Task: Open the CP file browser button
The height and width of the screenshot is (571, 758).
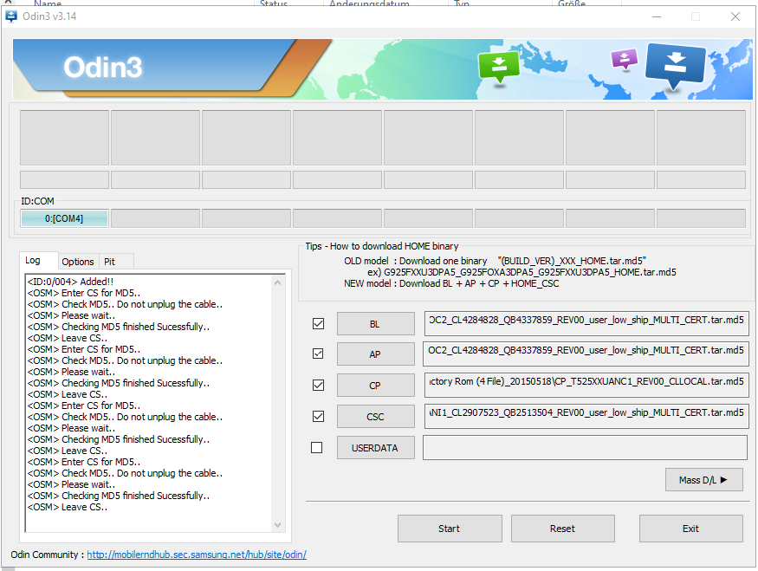Action: pos(376,386)
